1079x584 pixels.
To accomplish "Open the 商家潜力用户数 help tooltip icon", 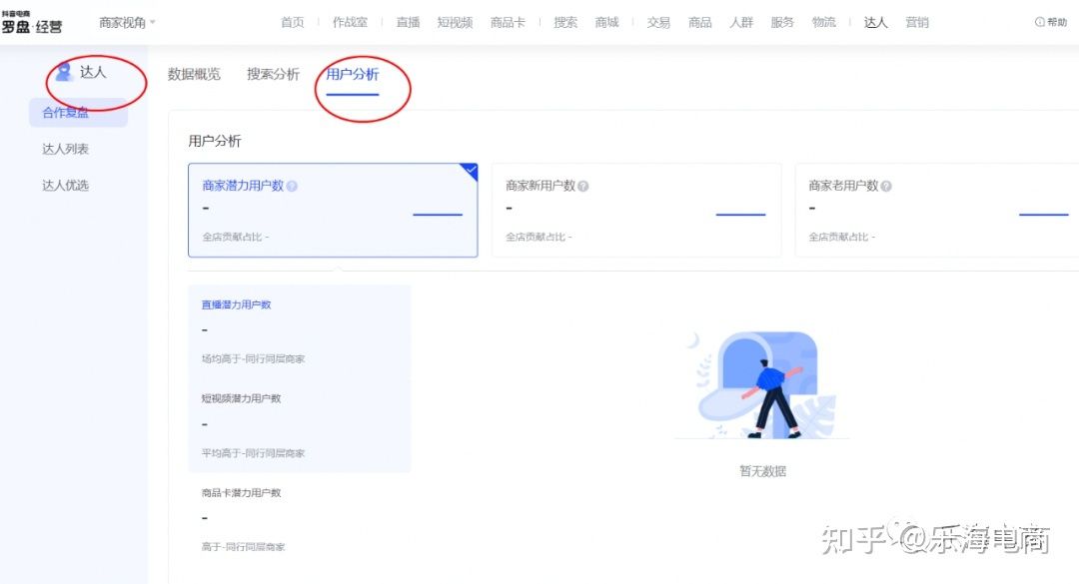I will 295,185.
